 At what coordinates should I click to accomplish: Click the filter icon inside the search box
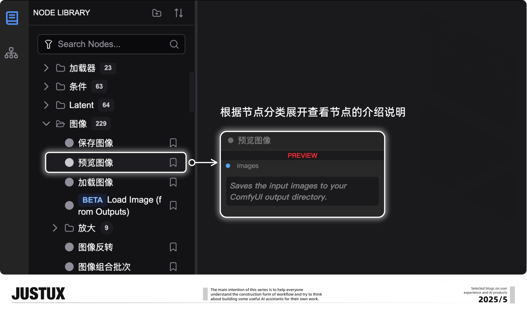[48, 44]
